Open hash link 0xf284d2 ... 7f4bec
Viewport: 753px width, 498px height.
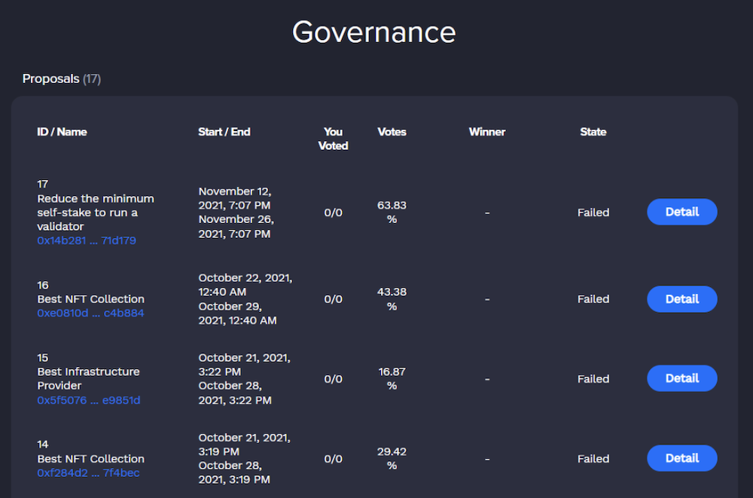click(87, 472)
